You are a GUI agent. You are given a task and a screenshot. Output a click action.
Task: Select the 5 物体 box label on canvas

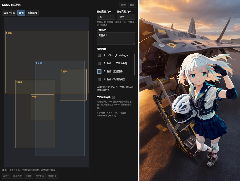point(64,71)
